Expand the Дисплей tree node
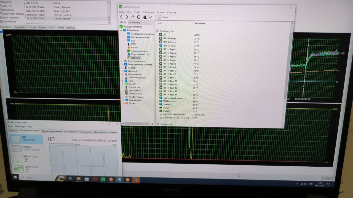Image resolution: width=353 pixels, height=198 pixels. tap(122, 71)
